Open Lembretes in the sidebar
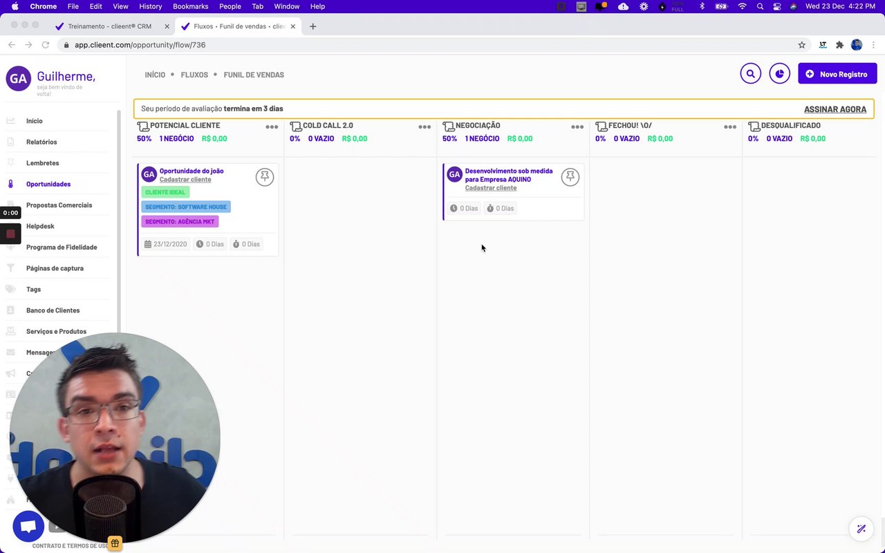 click(x=43, y=163)
